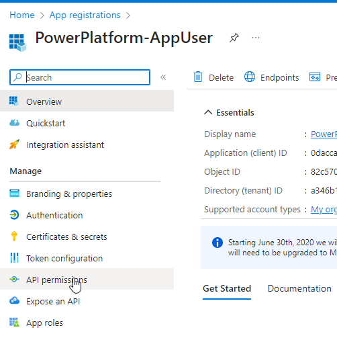Pin PowerPlatform-AppUser with the pin icon
The width and height of the screenshot is (337, 338).
click(234, 38)
